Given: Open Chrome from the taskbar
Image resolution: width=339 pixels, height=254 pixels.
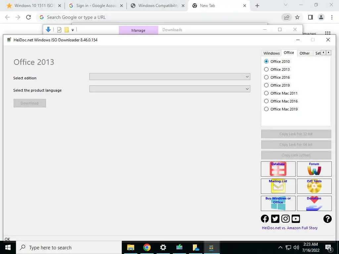Looking at the screenshot, I should click(147, 247).
